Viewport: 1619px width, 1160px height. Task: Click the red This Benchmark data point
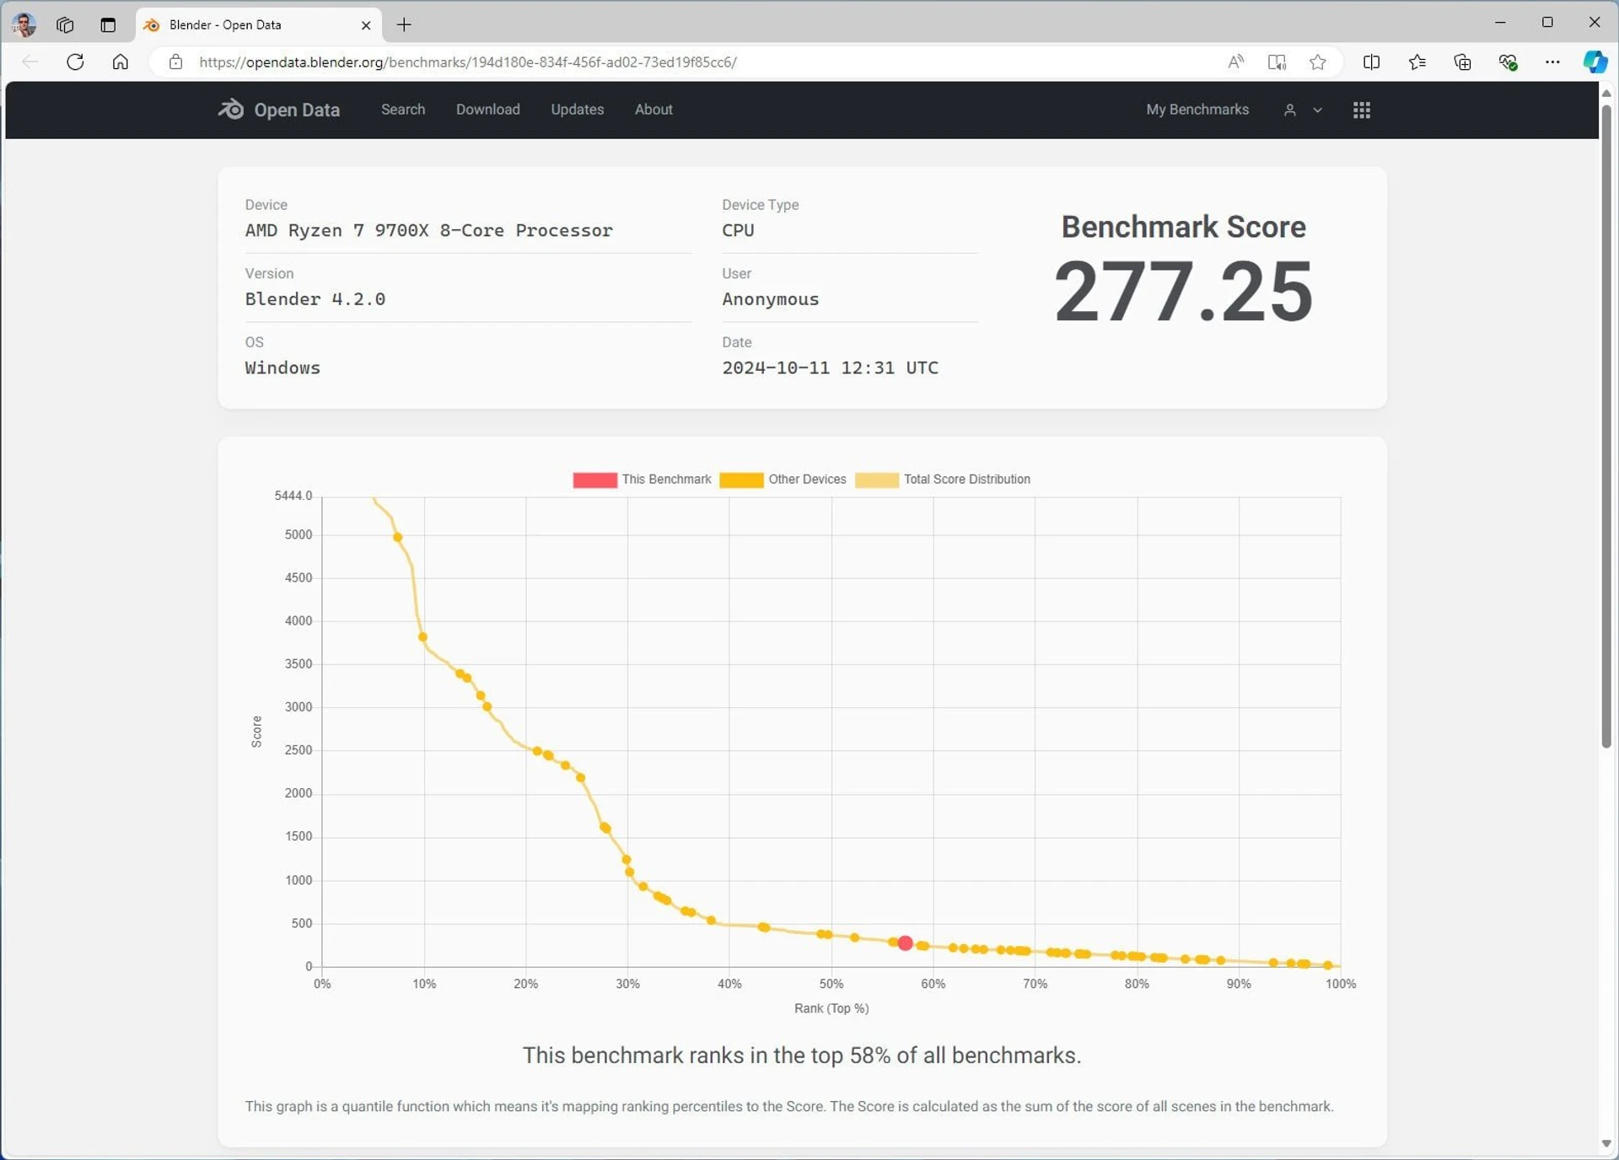tap(905, 943)
